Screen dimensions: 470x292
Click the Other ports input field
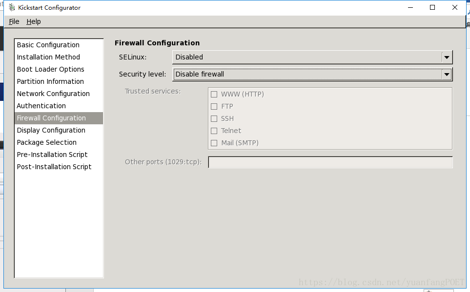pos(330,162)
